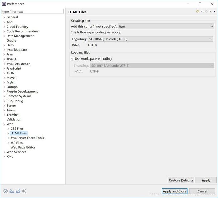Toggle Use workspace encoding checkbox
The width and height of the screenshot is (218, 198).
(x=73, y=58)
